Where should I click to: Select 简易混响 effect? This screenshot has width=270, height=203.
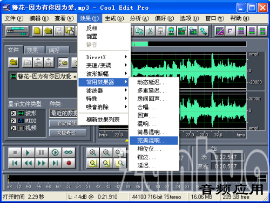coord(154,132)
